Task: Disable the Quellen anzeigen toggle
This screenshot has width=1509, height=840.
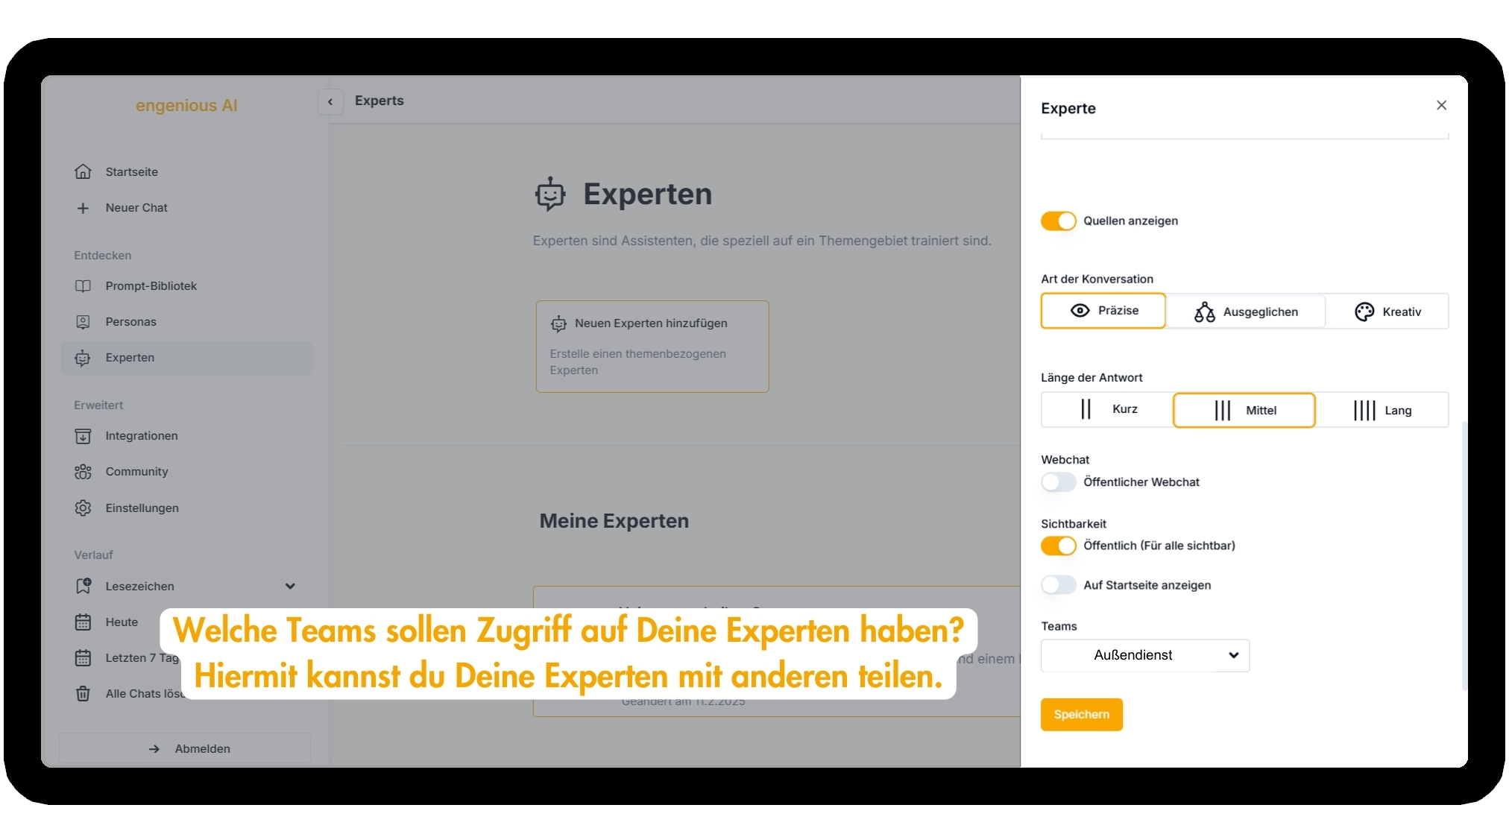Action: 1058,221
